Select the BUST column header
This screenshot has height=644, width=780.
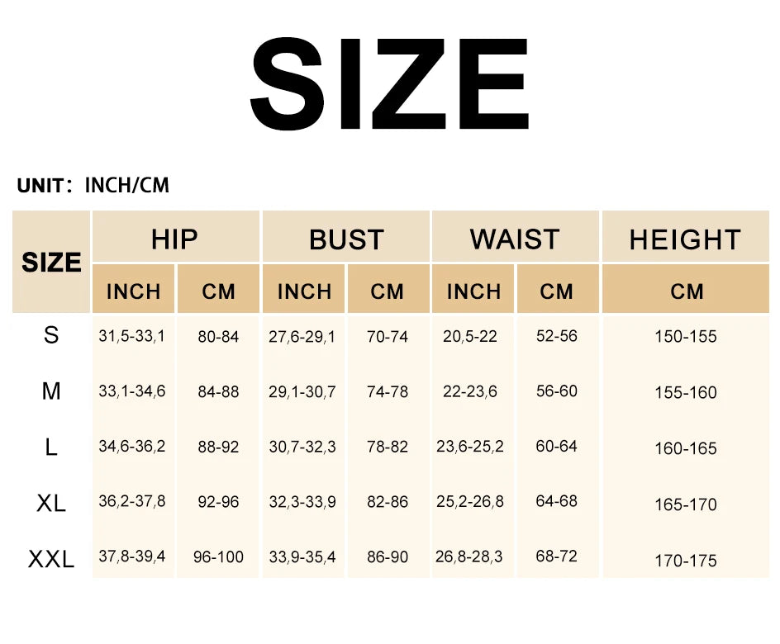(x=346, y=239)
